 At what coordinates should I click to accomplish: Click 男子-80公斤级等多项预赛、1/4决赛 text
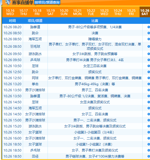pos(95,27)
